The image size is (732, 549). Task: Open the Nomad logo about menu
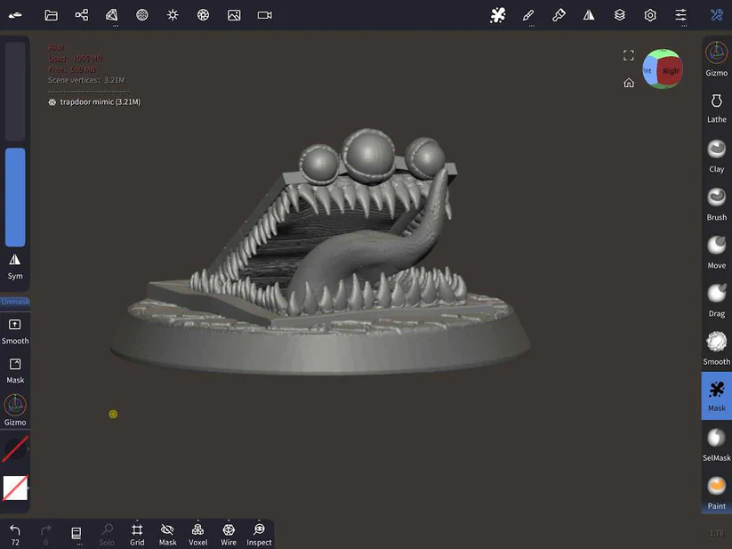(x=15, y=15)
